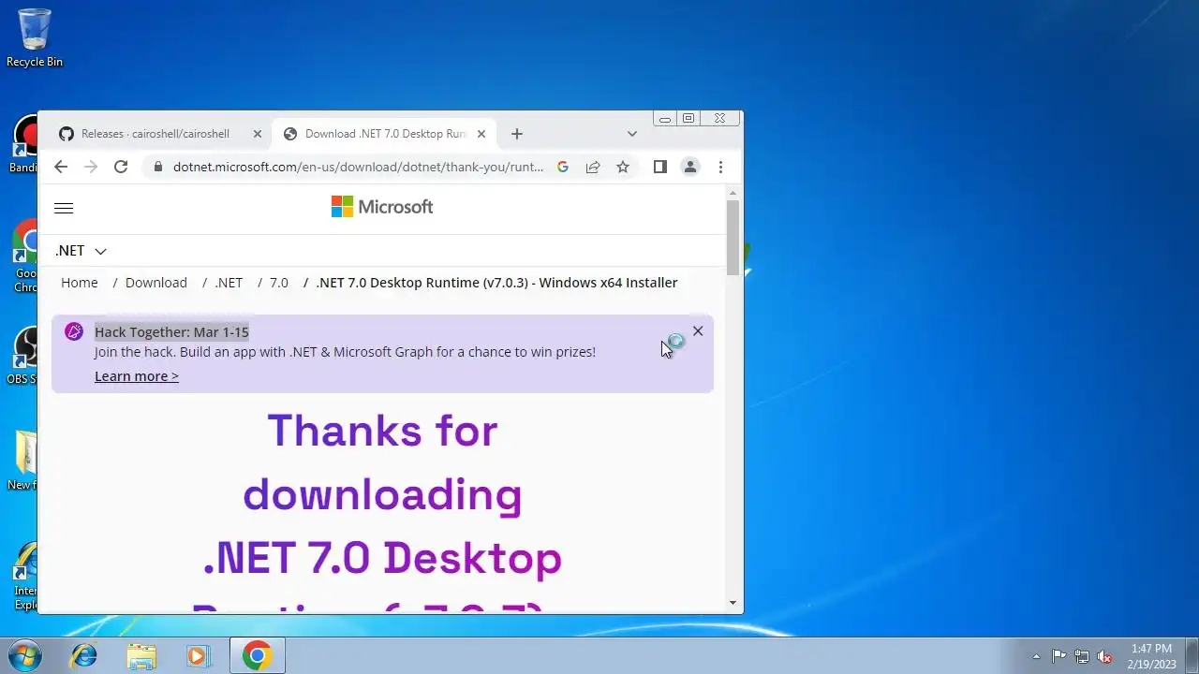The image size is (1199, 674).
Task: Click the forward navigation arrow
Action: tap(91, 167)
